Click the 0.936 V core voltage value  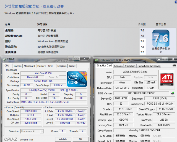point(58,85)
